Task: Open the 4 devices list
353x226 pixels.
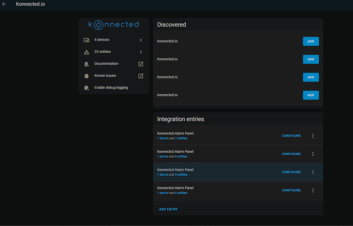Action: coord(114,40)
